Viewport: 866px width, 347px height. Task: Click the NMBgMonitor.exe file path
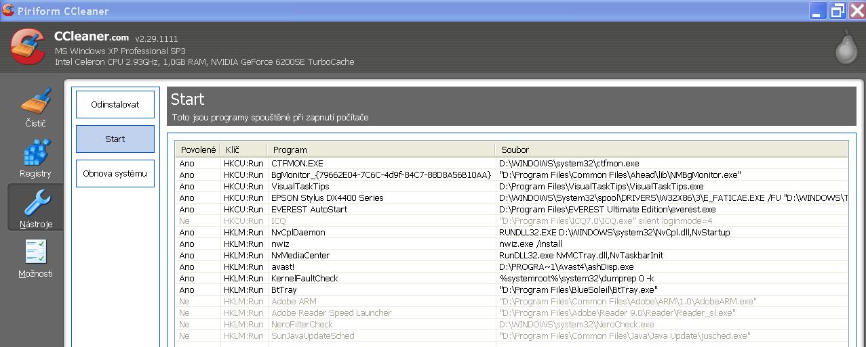[x=620, y=175]
